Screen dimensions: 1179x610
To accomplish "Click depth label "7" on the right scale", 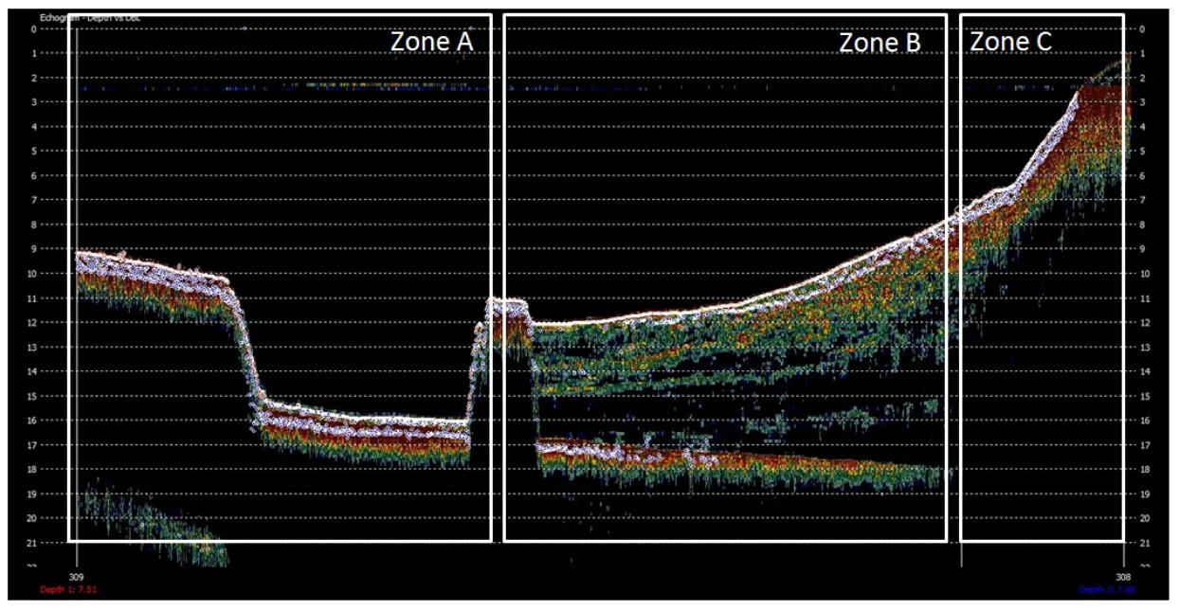I will click(1142, 200).
